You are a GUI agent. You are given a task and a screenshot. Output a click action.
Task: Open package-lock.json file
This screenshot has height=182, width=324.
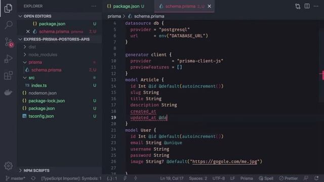coord(47,101)
